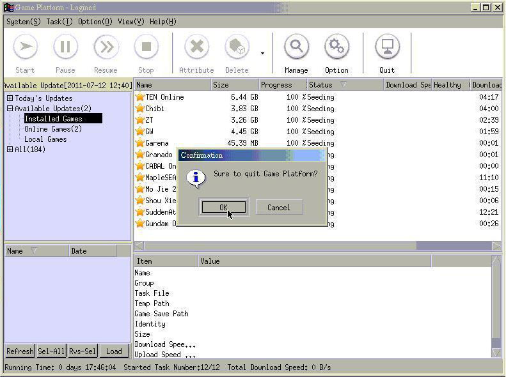Viewport: 506px width, 377px height.
Task: Open the Option gears icon
Action: [336, 47]
